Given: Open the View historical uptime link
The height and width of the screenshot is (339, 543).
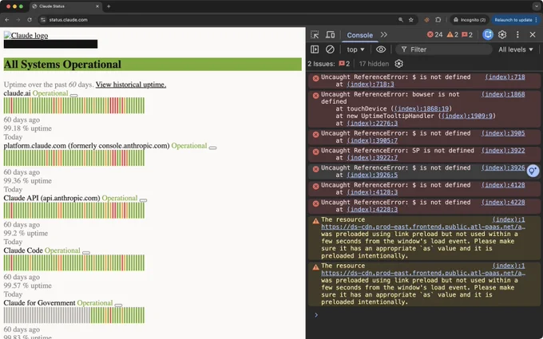Looking at the screenshot, I should pyautogui.click(x=131, y=85).
